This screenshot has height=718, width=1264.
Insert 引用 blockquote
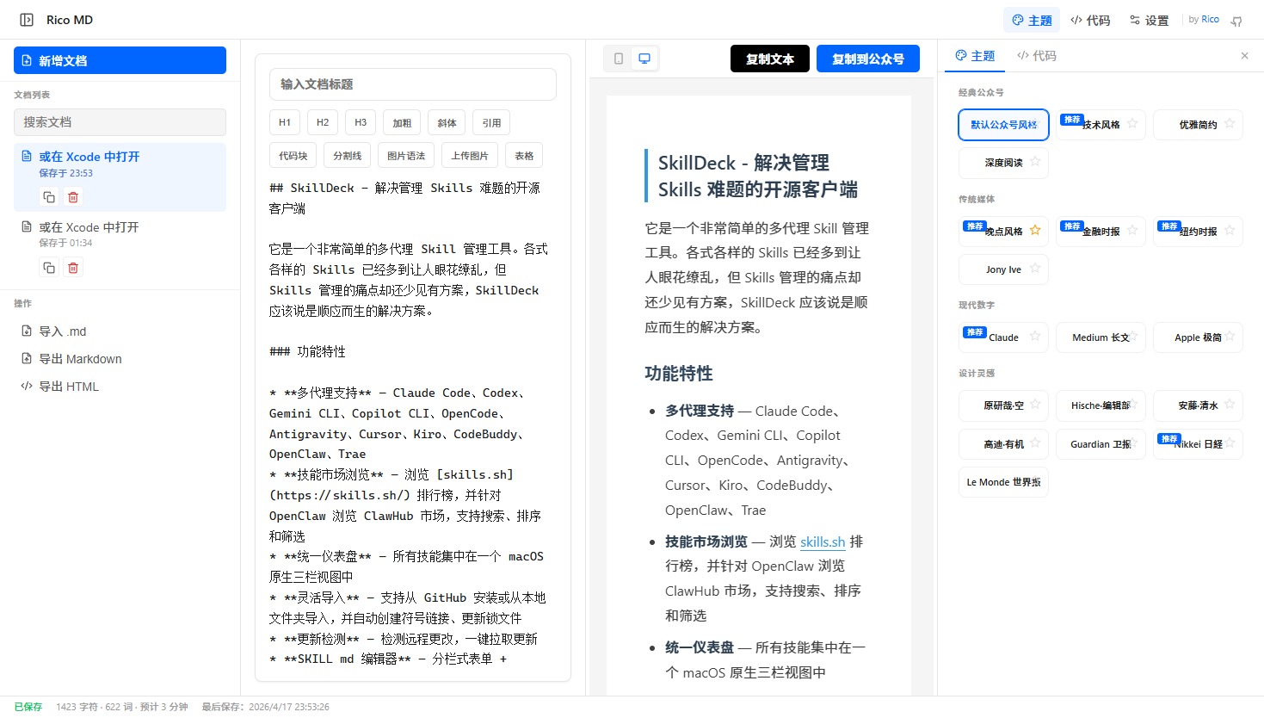point(491,122)
